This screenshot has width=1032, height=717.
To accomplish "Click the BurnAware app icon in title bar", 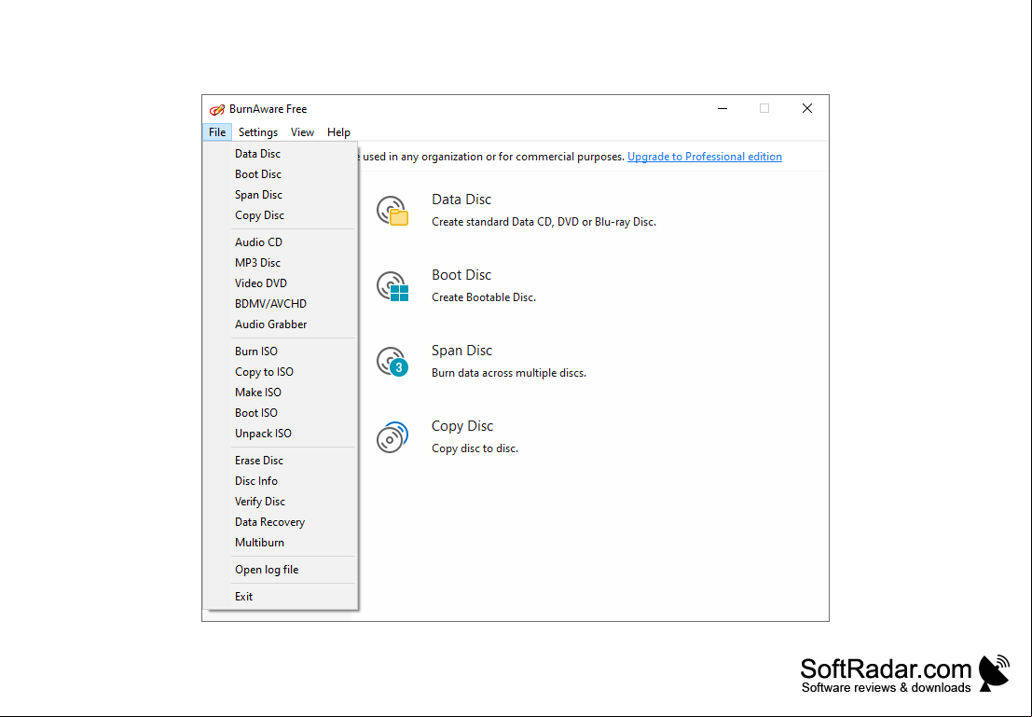I will [216, 109].
